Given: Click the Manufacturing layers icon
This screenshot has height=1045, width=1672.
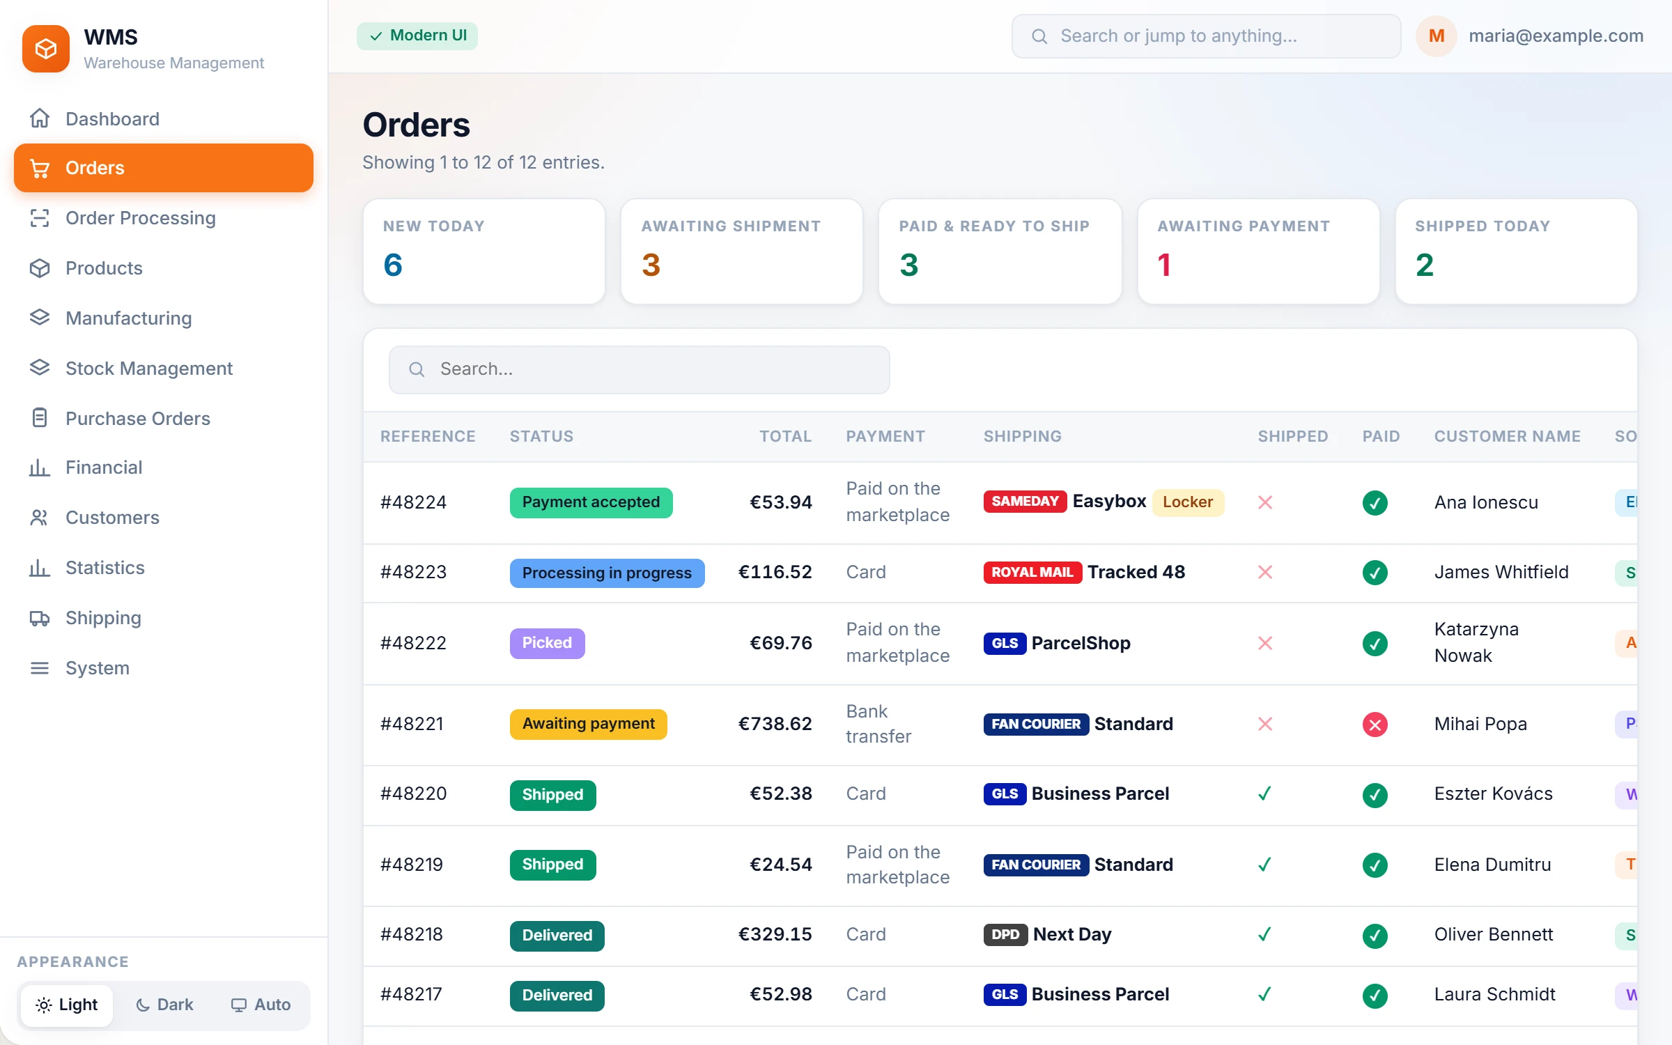Looking at the screenshot, I should point(40,318).
